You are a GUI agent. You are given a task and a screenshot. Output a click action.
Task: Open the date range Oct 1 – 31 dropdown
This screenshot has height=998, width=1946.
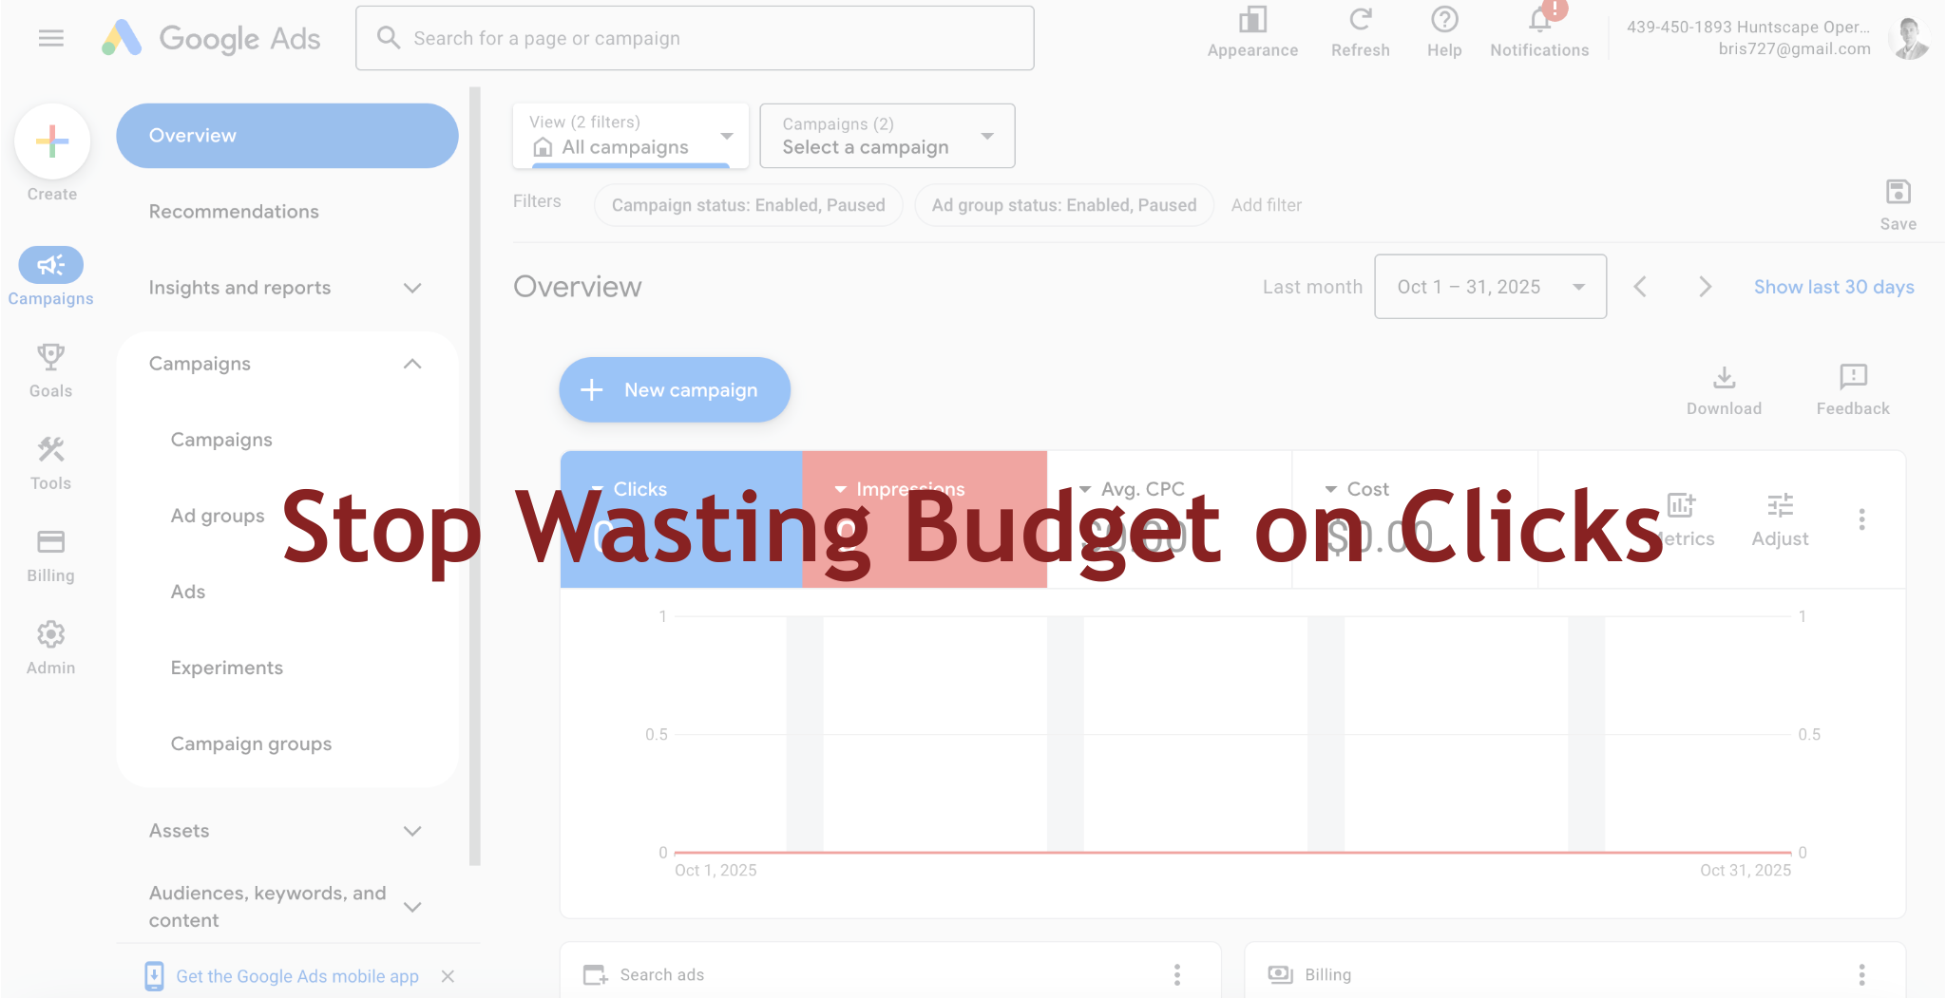[x=1490, y=287]
